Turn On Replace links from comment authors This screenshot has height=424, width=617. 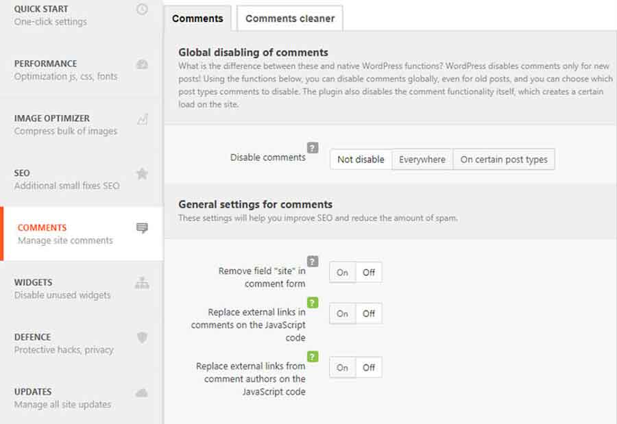tap(342, 367)
